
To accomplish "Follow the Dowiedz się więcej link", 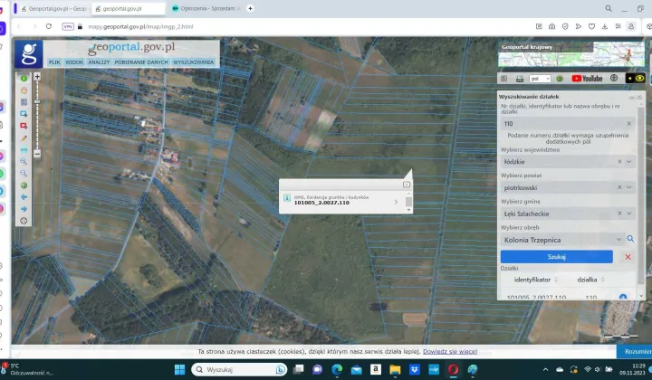I will [450, 351].
